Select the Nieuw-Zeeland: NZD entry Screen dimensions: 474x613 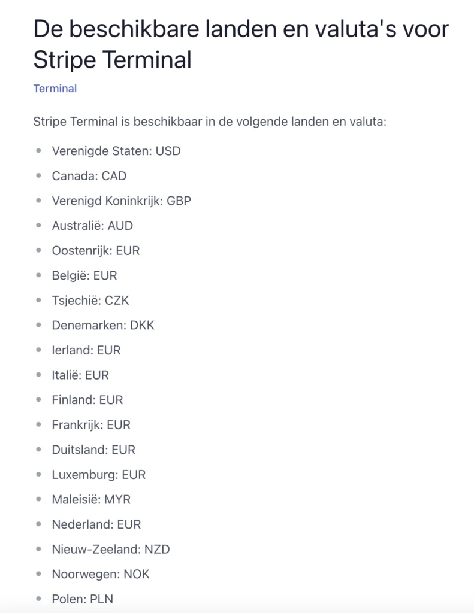tap(111, 549)
